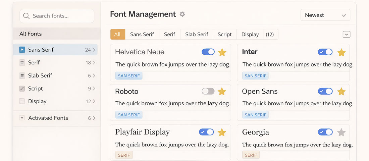Open Display label in sidebar
The height and width of the screenshot is (161, 369).
pos(38,101)
